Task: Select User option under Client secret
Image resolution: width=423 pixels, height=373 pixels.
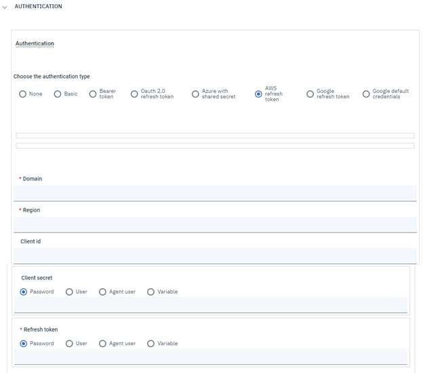Action: click(70, 292)
